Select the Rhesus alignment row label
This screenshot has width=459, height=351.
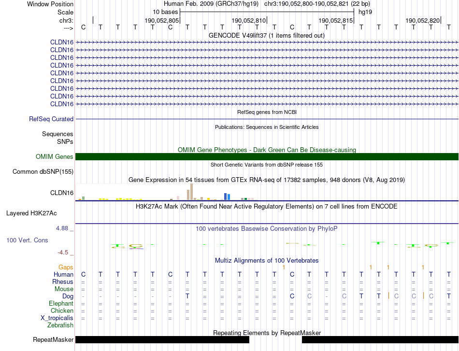click(x=63, y=281)
